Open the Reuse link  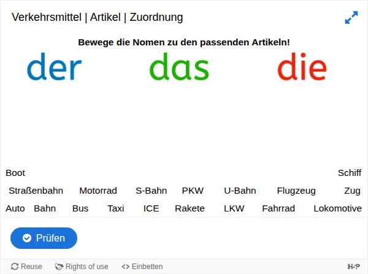(26, 267)
